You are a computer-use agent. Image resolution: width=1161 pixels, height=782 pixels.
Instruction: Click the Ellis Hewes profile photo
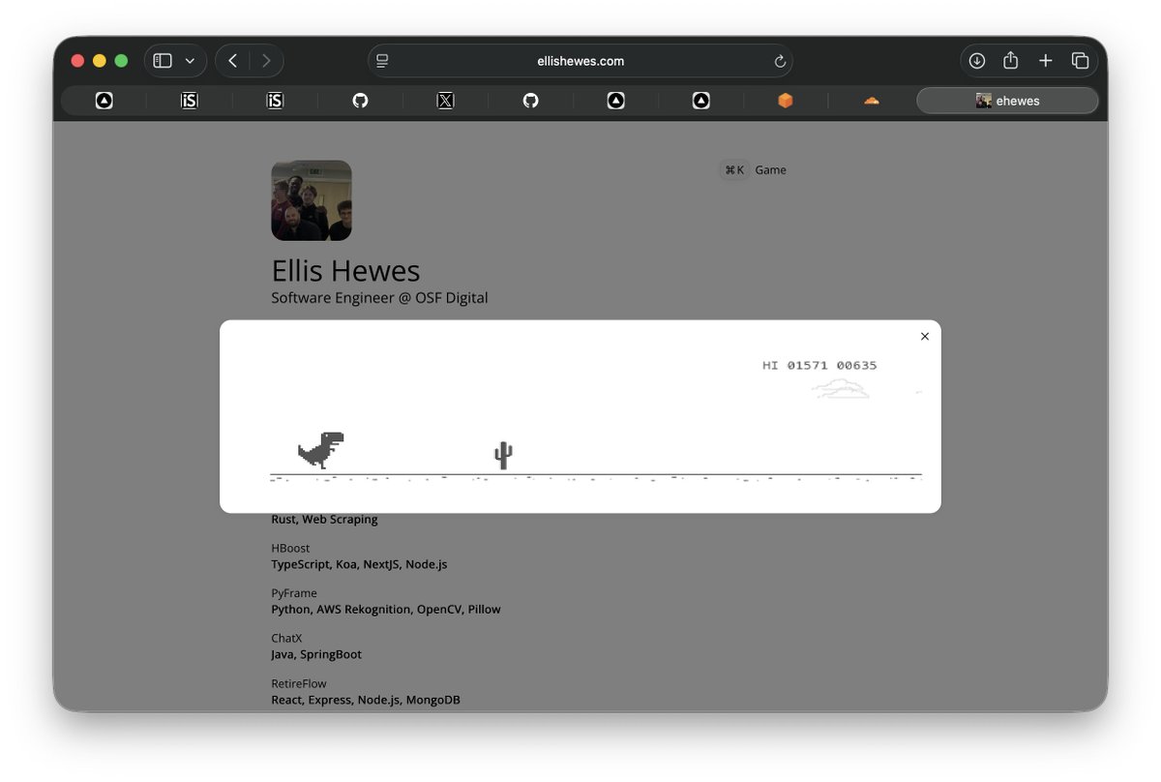pos(312,200)
